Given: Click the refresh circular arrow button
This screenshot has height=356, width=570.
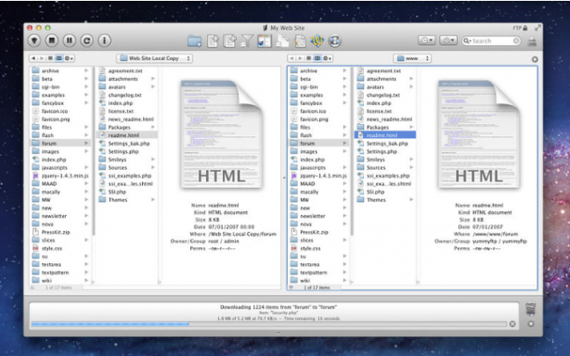Looking at the screenshot, I should [86, 40].
